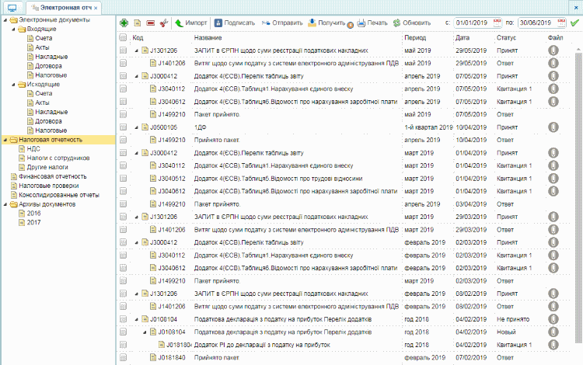Select the row named 1ДФ
Viewport: 583px width, 365px height.
[200, 127]
